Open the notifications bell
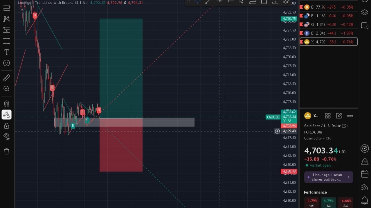 click(364, 200)
